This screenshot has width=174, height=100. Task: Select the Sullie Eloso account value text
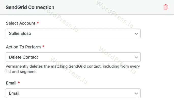20,33
